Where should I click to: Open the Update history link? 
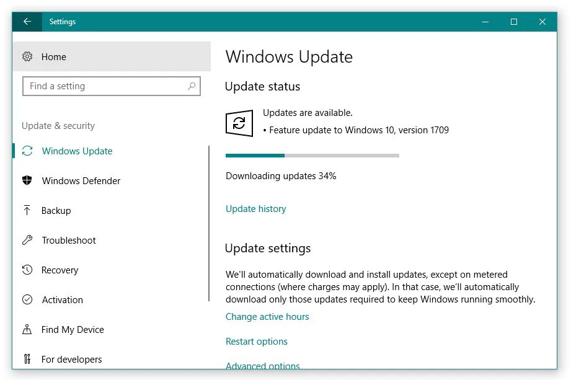click(255, 209)
